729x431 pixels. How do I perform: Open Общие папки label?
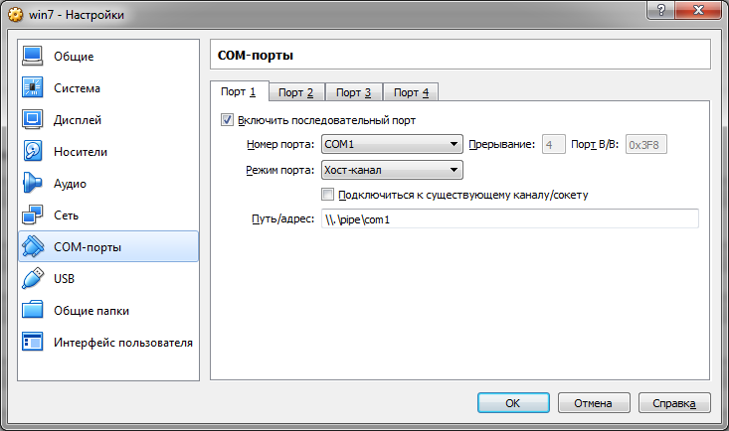point(91,311)
